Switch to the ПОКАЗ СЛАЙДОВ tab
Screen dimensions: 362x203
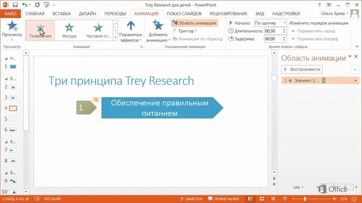click(184, 14)
